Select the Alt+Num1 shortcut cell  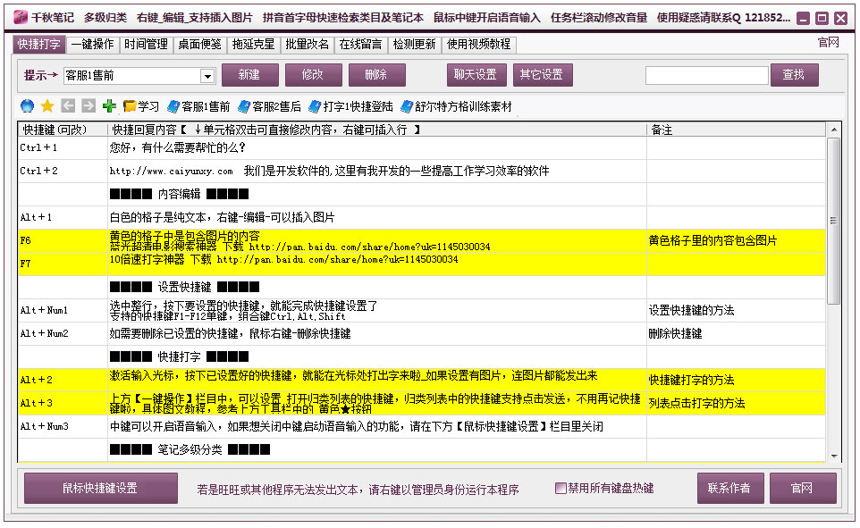pyautogui.click(x=63, y=310)
